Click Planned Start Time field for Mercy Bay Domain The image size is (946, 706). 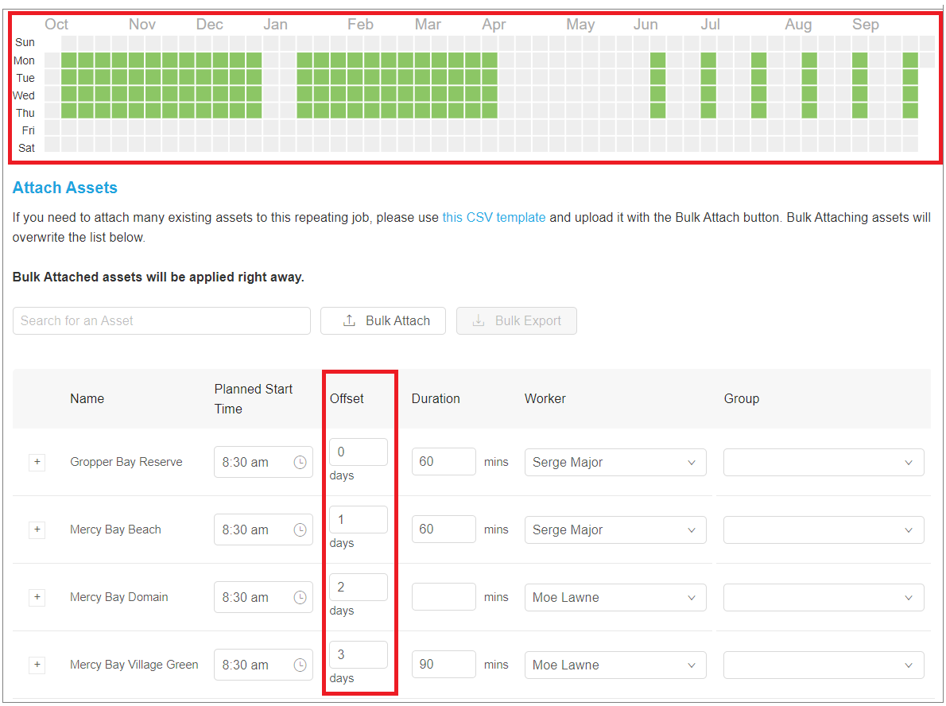(x=264, y=597)
